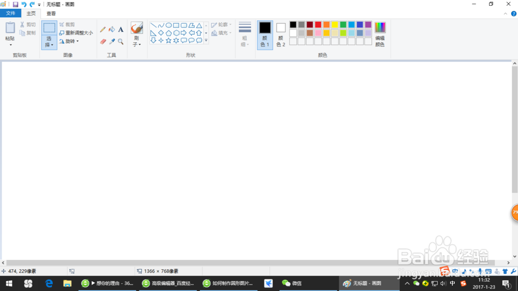Click the 复制 (Copy) button
518x291 pixels.
click(x=28, y=33)
